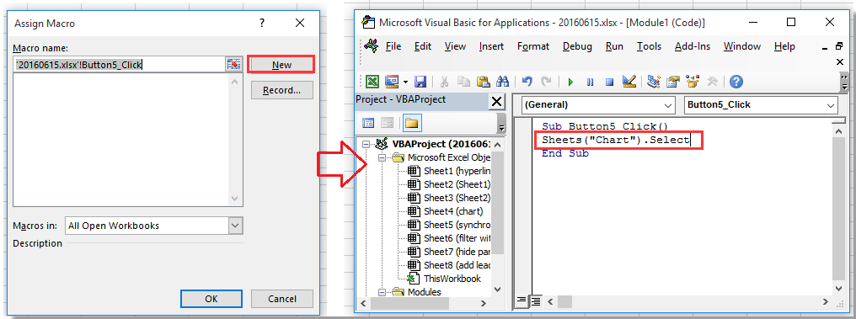
Task: Click the Undo arrow icon
Action: (527, 82)
